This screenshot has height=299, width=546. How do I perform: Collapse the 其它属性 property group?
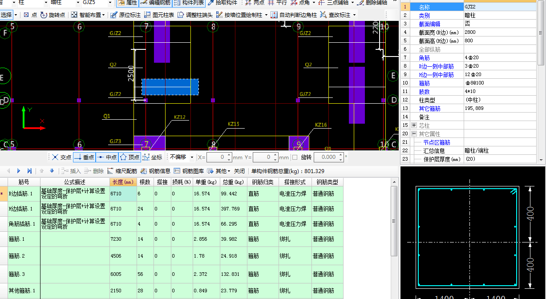coord(414,134)
